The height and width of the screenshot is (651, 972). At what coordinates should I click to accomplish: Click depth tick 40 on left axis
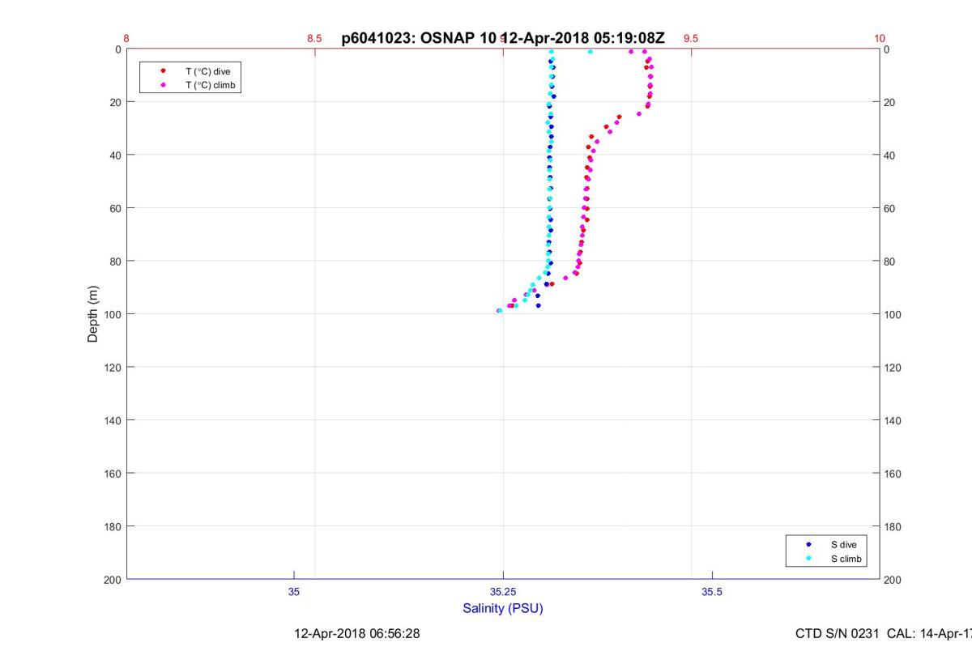(x=116, y=155)
